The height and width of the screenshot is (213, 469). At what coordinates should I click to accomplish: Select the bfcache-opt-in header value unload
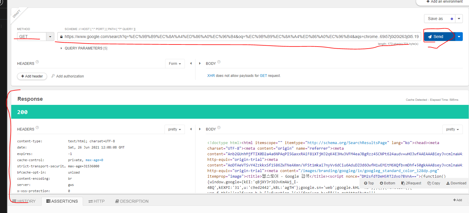74,172
